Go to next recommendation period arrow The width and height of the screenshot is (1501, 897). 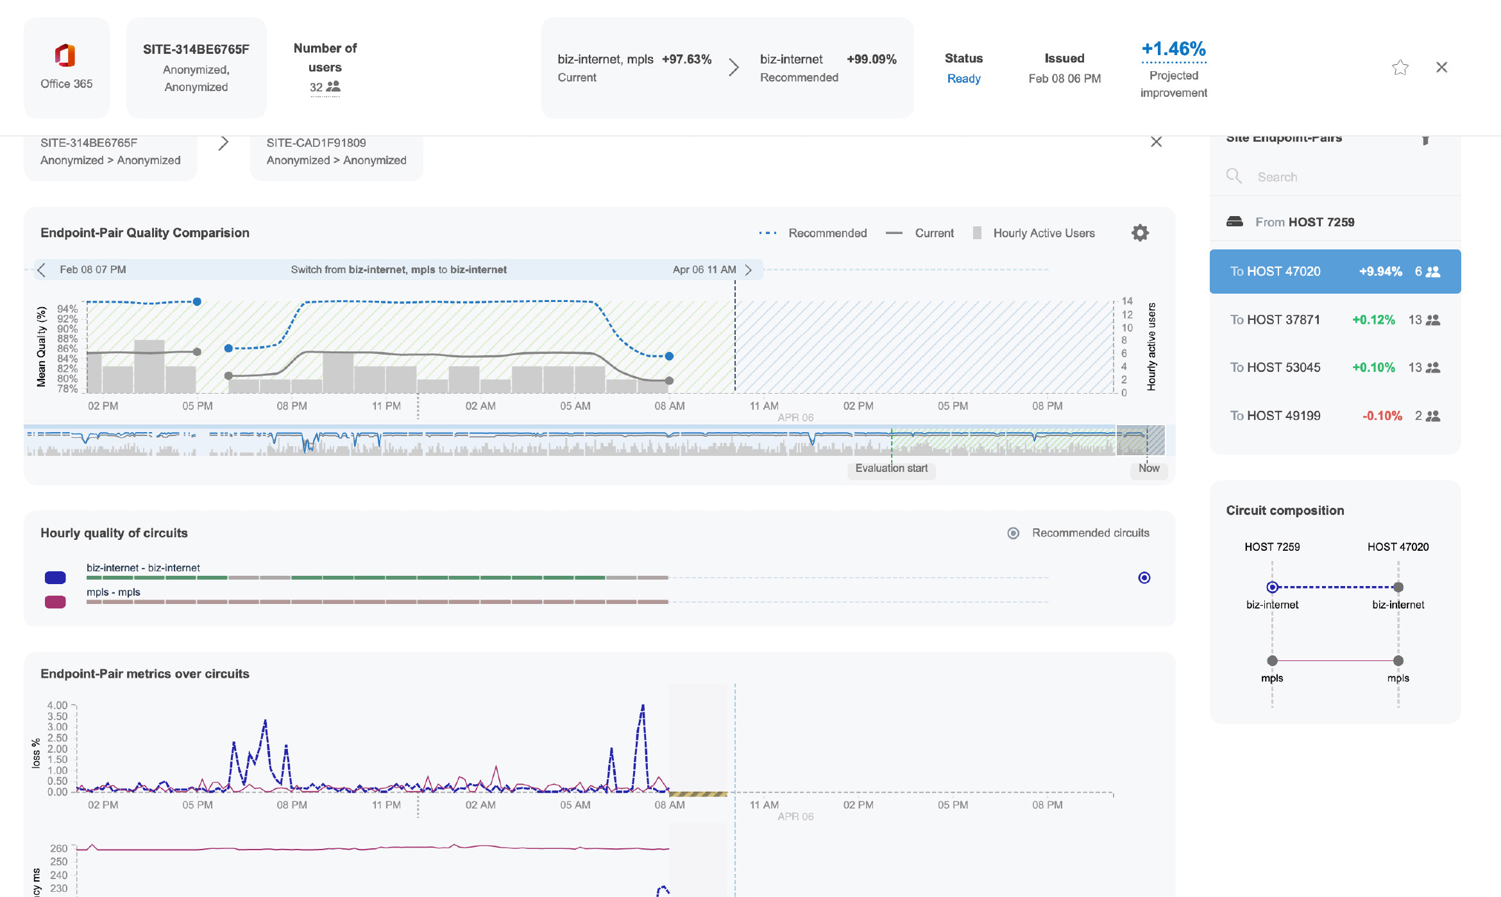click(748, 270)
